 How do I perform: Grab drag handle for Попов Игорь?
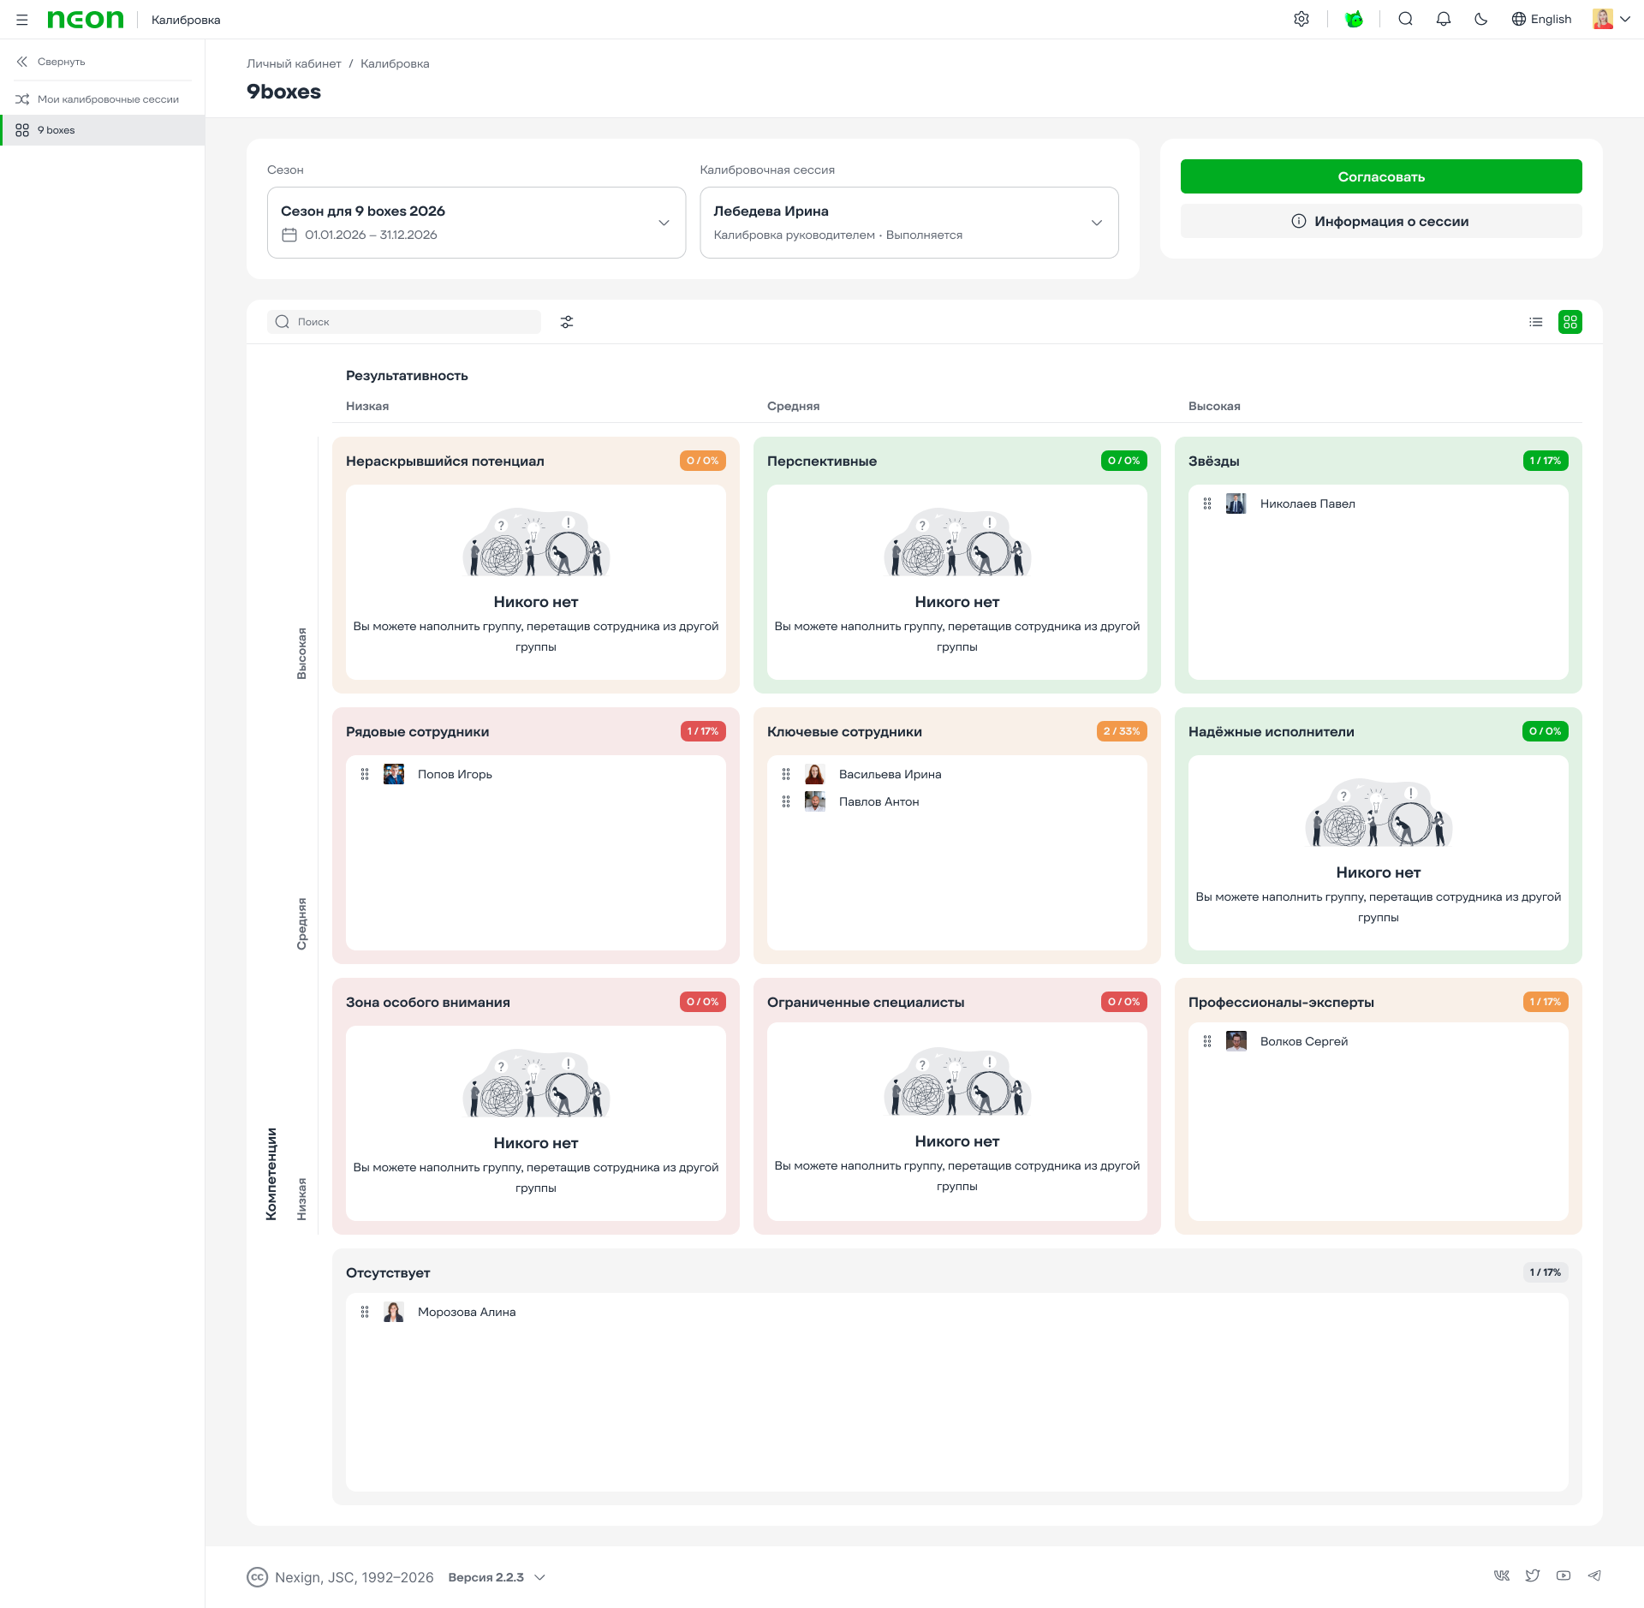[365, 774]
